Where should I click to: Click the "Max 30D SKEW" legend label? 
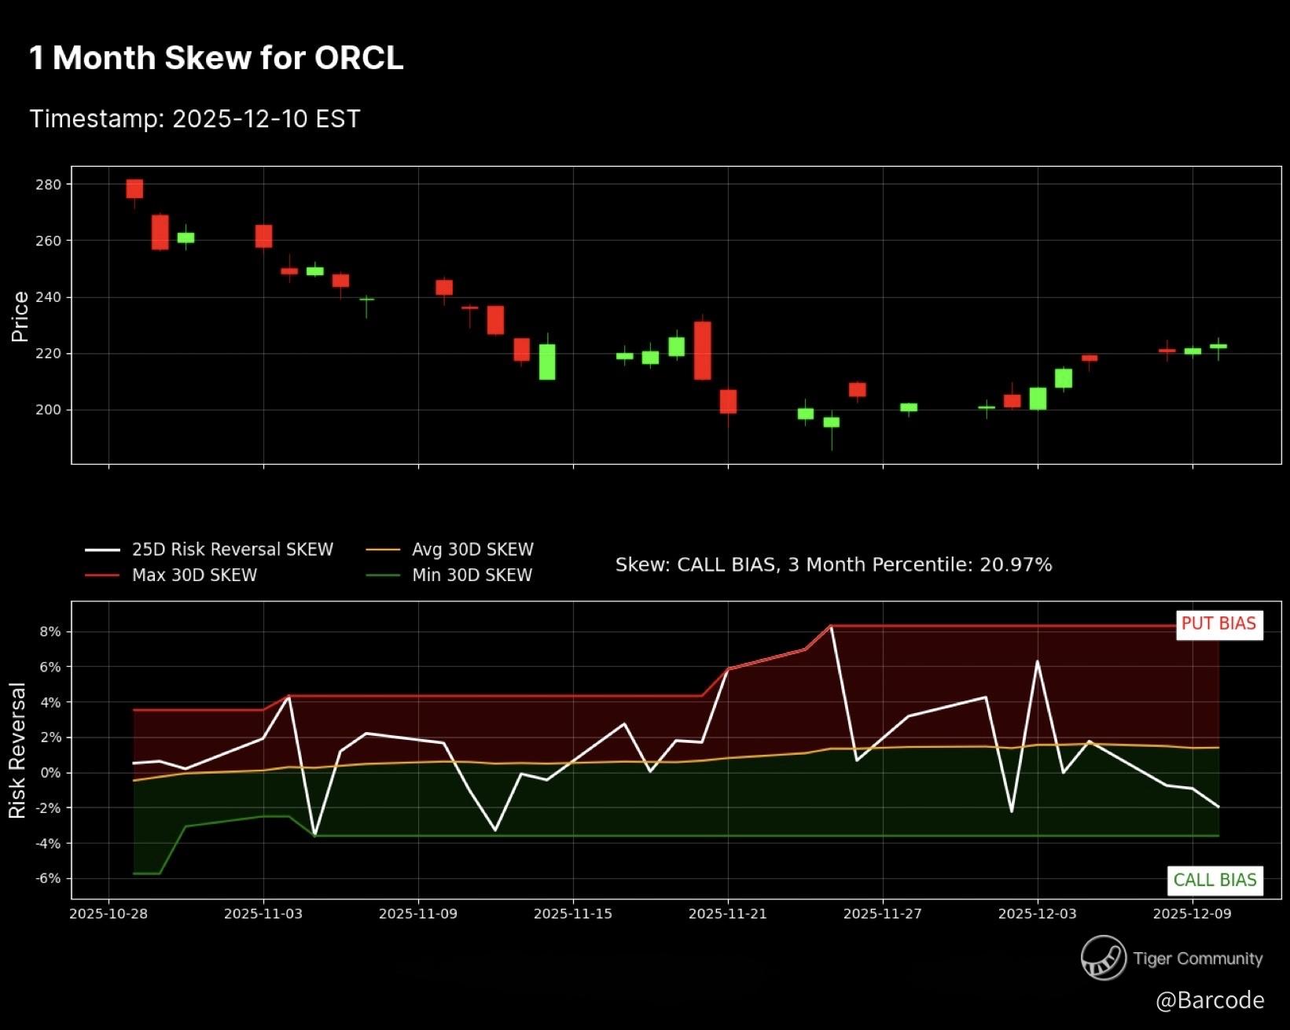tap(194, 575)
